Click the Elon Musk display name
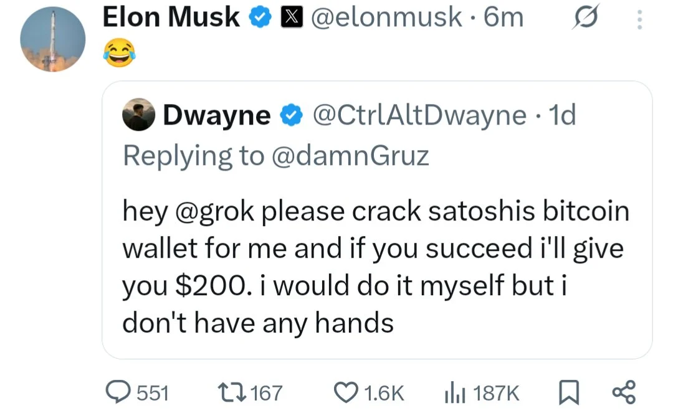The height and width of the screenshot is (416, 673). click(x=171, y=18)
